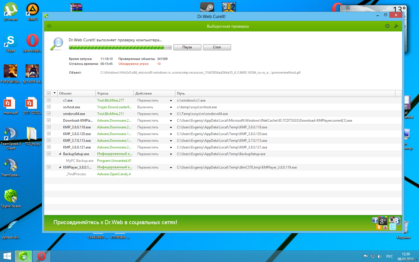Open the AIMP3 desktop shortcut
This screenshot has height=262, width=419.
click(x=33, y=12)
